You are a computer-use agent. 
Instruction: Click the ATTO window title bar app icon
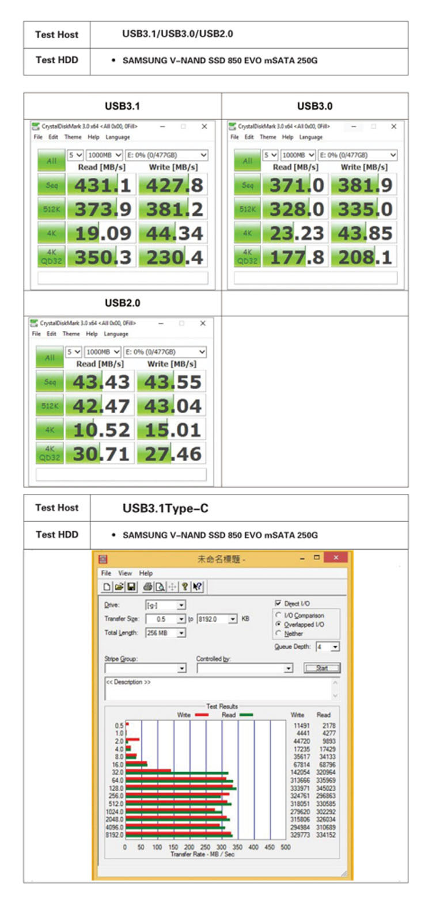pyautogui.click(x=103, y=558)
